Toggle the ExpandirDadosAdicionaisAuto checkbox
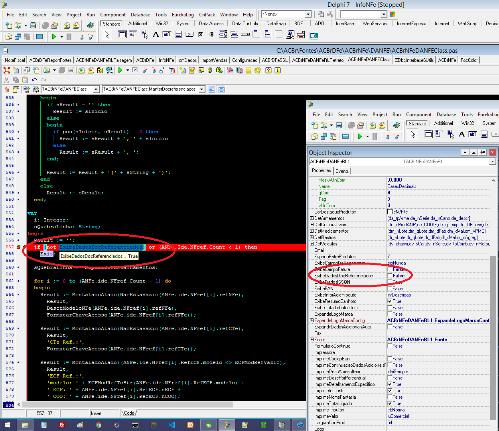The height and width of the screenshot is (431, 499). pos(390,327)
